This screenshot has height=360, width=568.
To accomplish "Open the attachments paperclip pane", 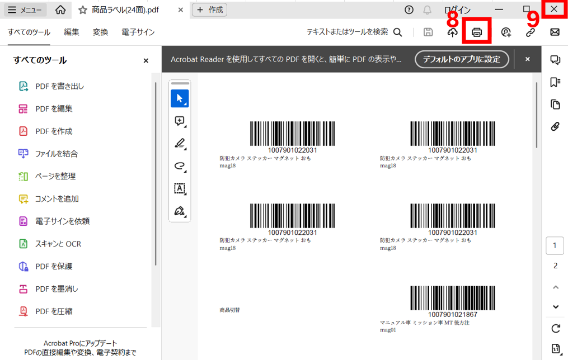I will pyautogui.click(x=555, y=126).
